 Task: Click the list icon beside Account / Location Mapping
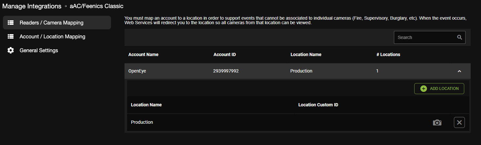pos(11,36)
